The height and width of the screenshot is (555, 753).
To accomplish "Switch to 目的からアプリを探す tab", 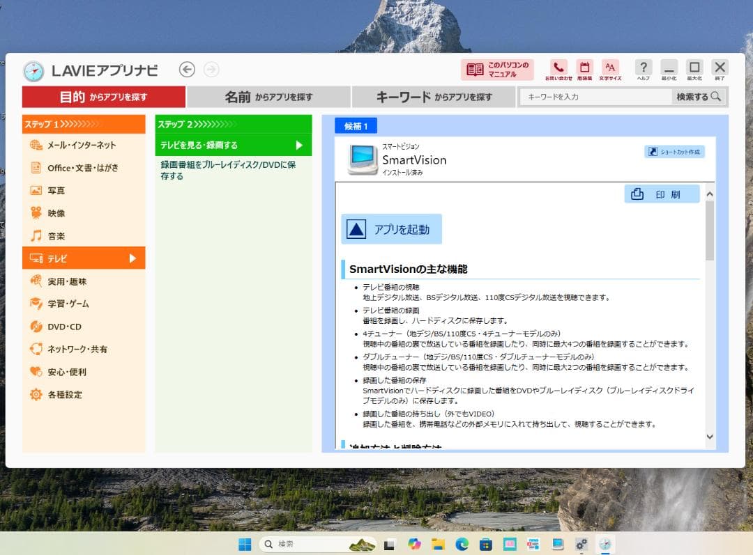I will point(104,97).
